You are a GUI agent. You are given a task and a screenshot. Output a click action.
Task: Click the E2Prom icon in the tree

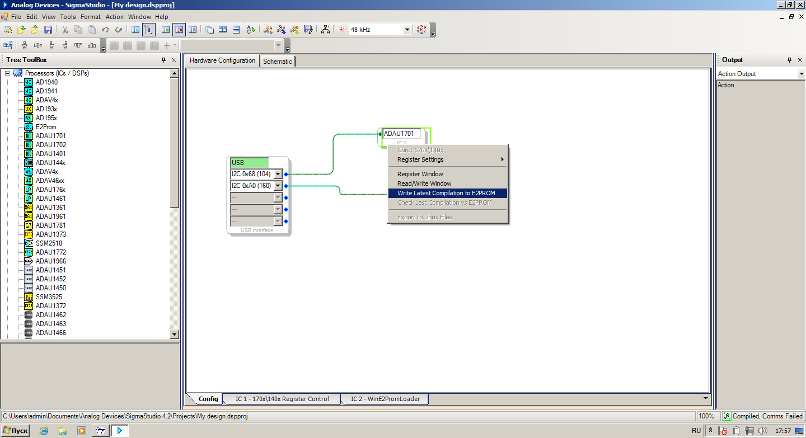click(x=29, y=127)
